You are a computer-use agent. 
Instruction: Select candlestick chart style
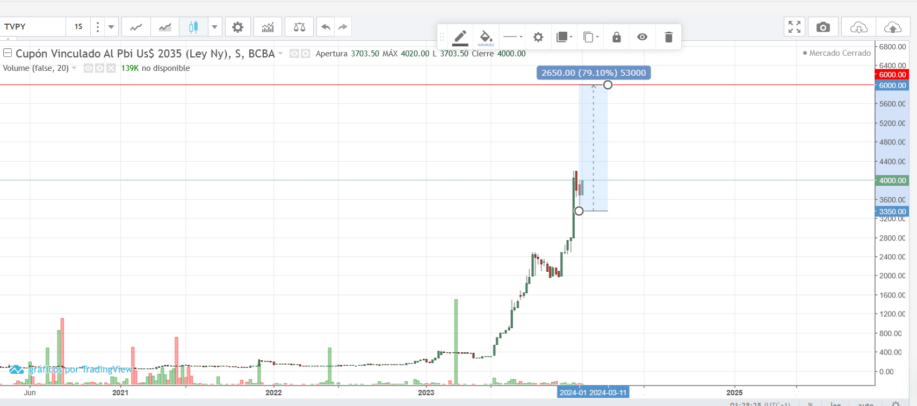(x=193, y=27)
